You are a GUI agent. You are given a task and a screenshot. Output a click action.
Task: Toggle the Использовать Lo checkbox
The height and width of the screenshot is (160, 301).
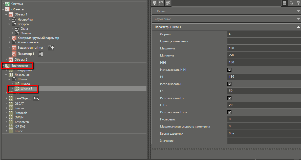tap(230, 98)
